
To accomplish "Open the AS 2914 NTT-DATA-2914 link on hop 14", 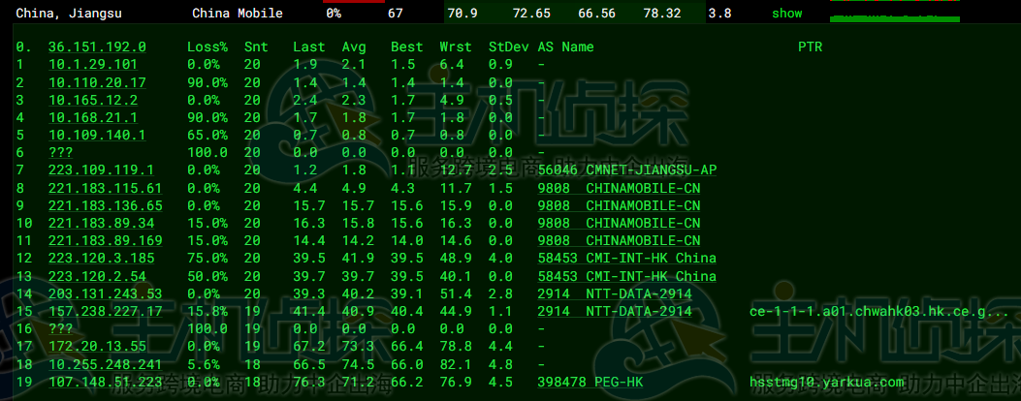I will [x=615, y=293].
